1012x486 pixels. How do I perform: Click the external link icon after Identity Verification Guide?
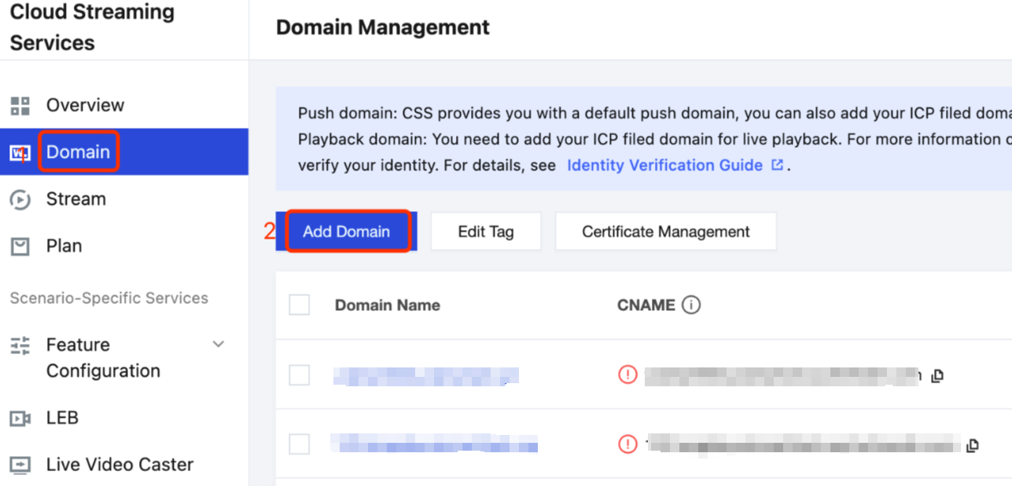tap(777, 166)
